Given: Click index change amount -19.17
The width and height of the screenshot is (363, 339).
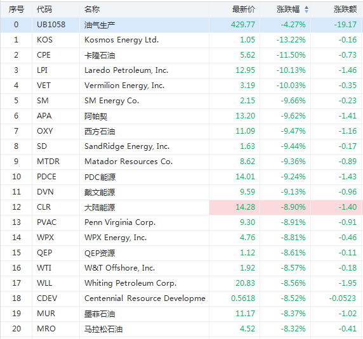Looking at the screenshot, I should (x=345, y=25).
